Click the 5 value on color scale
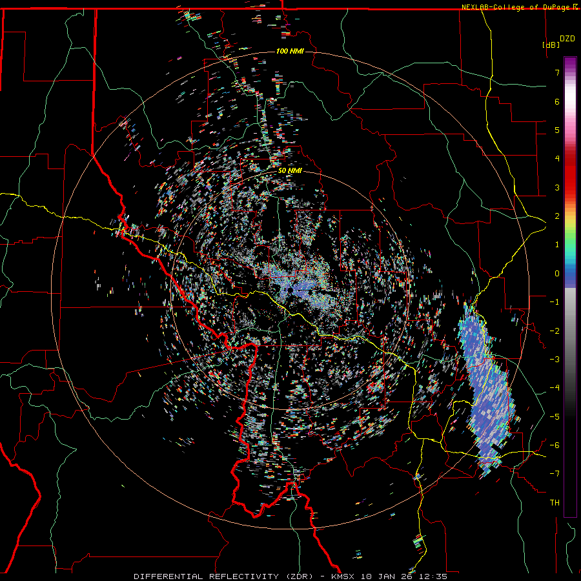Viewport: 581px width, 581px height. pyautogui.click(x=557, y=130)
